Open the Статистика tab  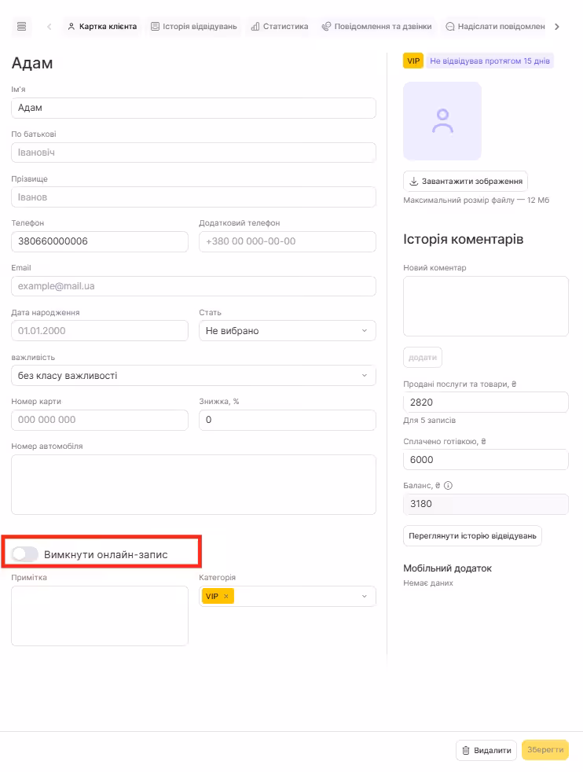279,27
